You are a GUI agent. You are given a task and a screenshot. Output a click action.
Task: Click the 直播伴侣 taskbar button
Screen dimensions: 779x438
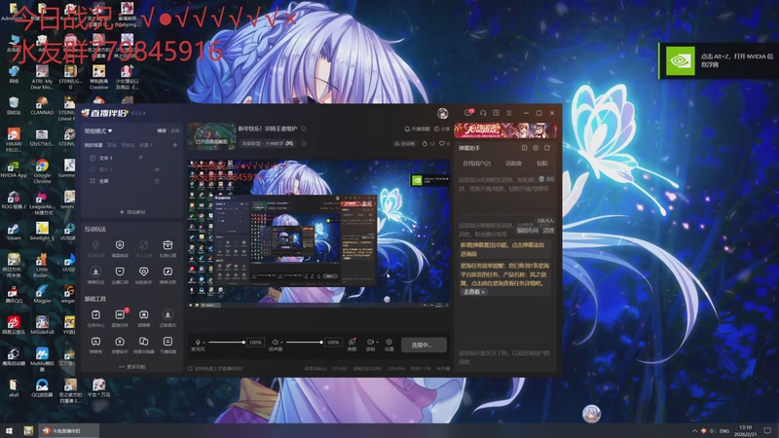(x=68, y=430)
